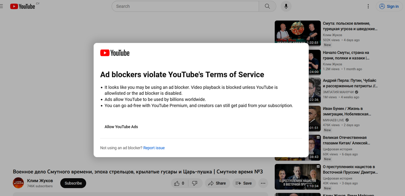Viewport: 405px width, 196px height.
Task: Click the video title 'Военное дело Смутного времени'
Action: (138, 172)
